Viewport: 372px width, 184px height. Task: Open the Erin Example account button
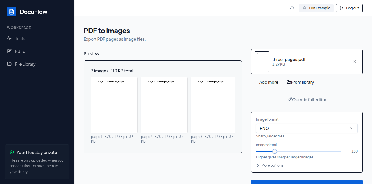point(316,8)
